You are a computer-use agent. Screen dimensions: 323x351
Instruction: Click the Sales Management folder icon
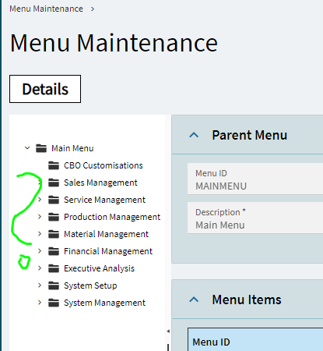click(x=54, y=183)
